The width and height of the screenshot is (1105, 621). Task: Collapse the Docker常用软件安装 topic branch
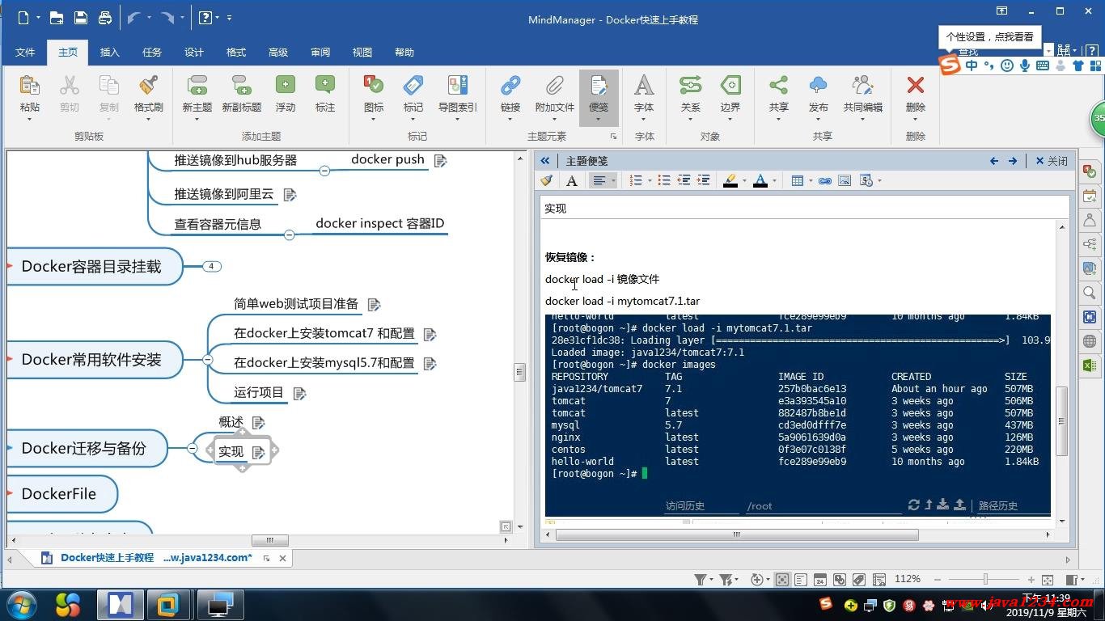(x=207, y=359)
